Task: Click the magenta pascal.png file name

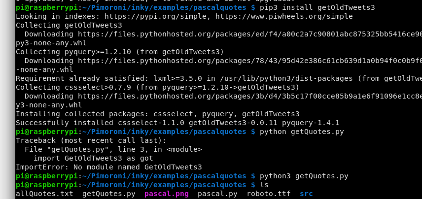Action: (167, 194)
